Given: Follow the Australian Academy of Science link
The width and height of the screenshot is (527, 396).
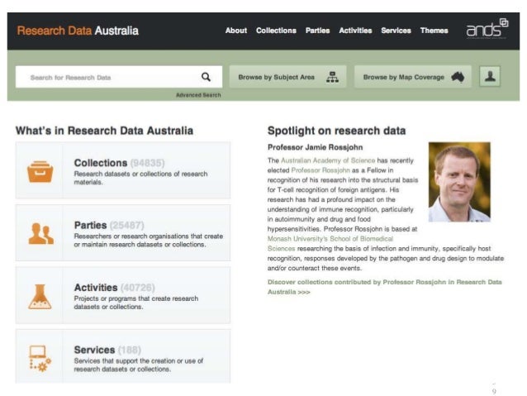Looking at the screenshot, I should pyautogui.click(x=328, y=160).
